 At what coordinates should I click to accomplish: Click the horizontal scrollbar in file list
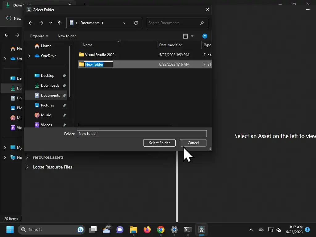pos(125,125)
